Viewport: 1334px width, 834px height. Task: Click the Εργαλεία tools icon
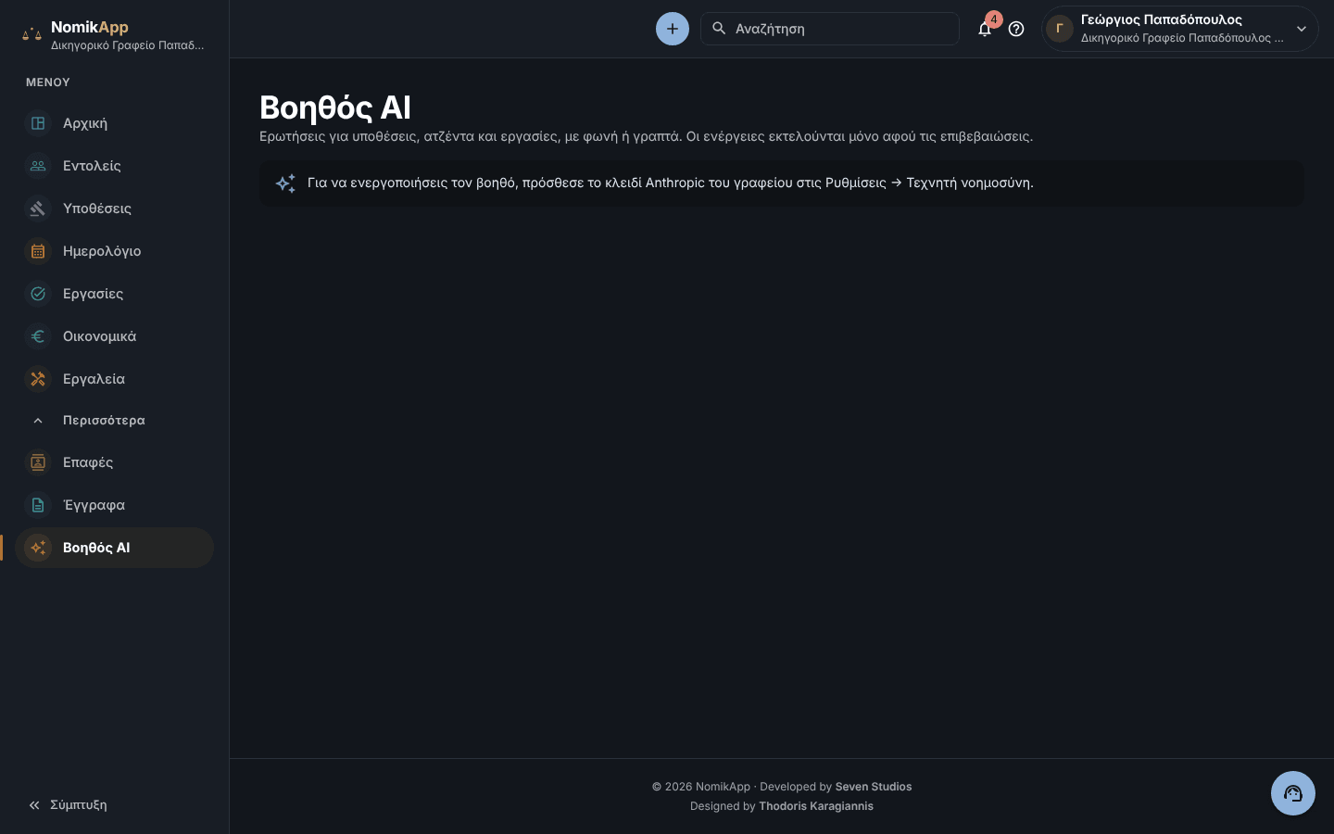(x=38, y=379)
